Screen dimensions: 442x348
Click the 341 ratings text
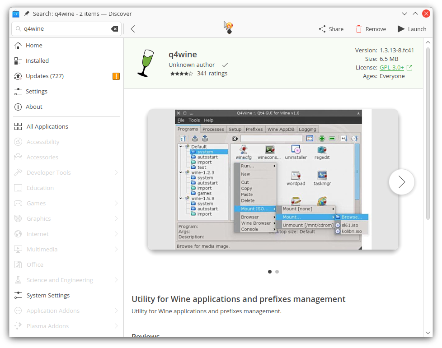(x=212, y=74)
